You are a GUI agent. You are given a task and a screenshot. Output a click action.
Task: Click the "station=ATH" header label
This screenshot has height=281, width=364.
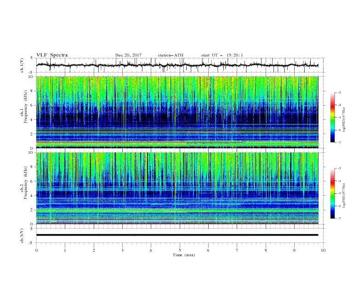[x=171, y=55]
